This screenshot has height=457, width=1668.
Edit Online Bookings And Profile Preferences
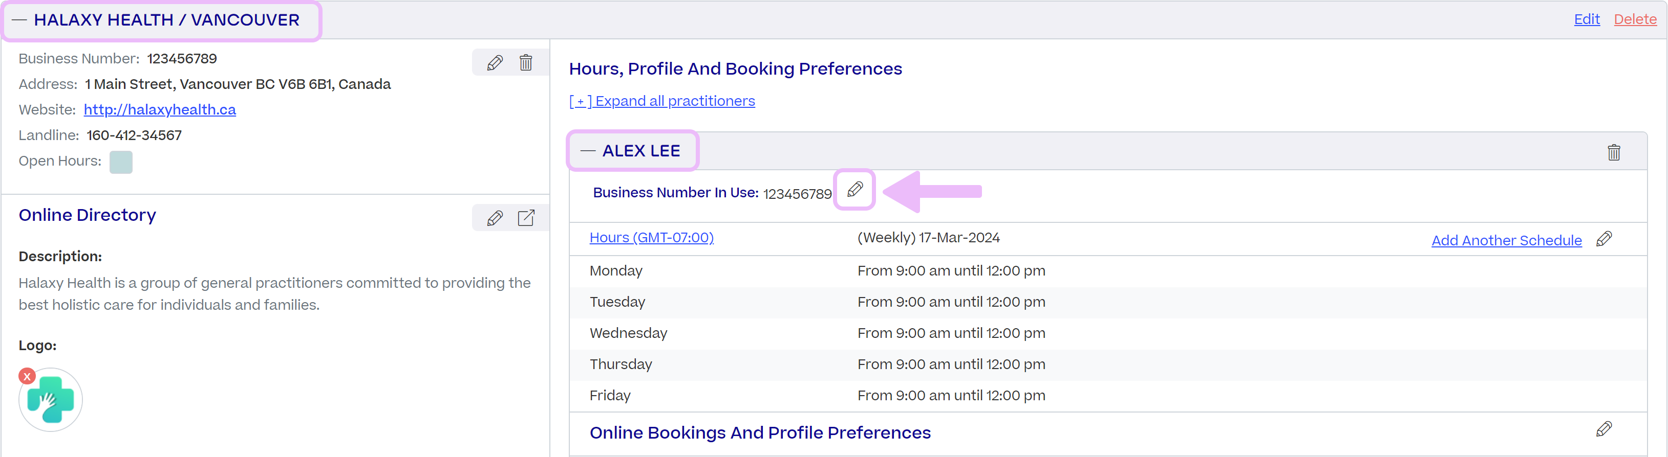pyautogui.click(x=1603, y=429)
